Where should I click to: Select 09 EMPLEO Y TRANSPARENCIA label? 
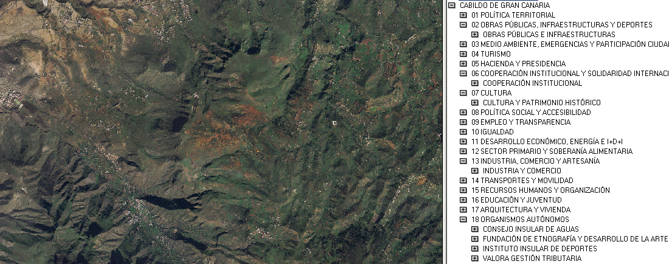pyautogui.click(x=521, y=122)
